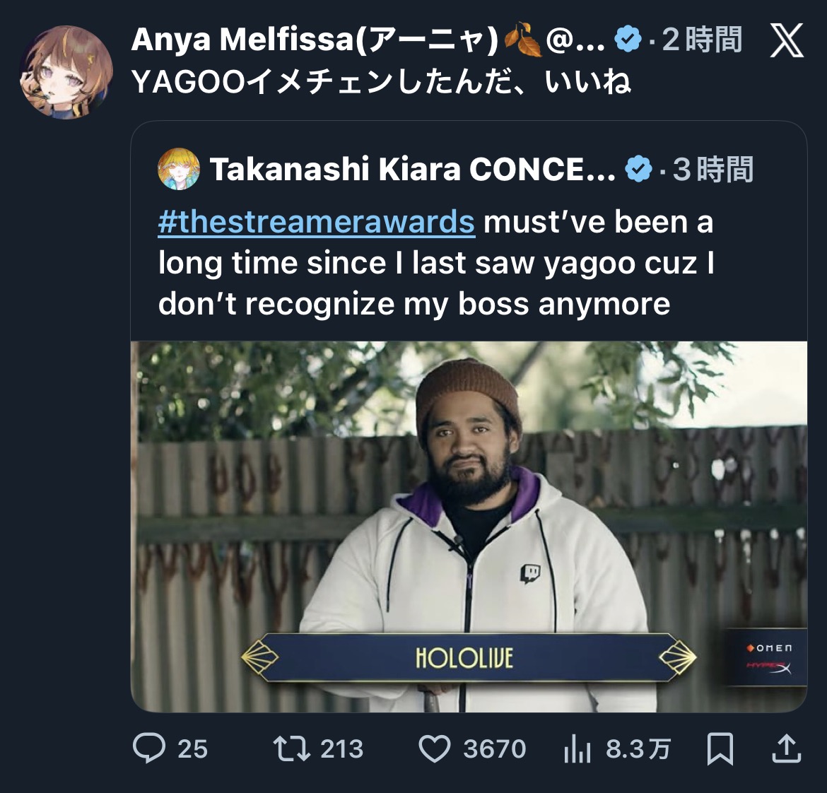Open the share upload icon
The height and width of the screenshot is (793, 827).
click(785, 748)
